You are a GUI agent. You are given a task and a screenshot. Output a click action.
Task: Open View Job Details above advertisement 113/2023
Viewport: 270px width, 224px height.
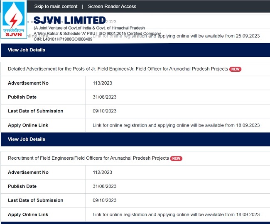(x=27, y=50)
